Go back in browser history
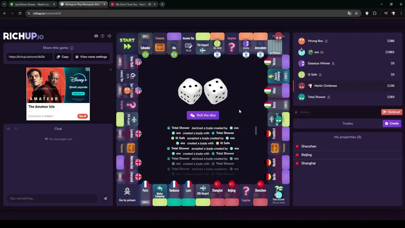The image size is (405, 228). [x=4, y=13]
